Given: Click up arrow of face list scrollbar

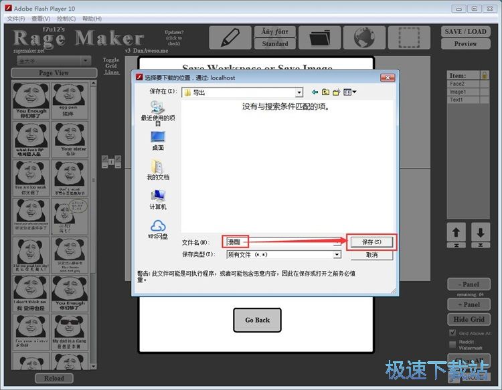Looking at the screenshot, I should [x=93, y=83].
